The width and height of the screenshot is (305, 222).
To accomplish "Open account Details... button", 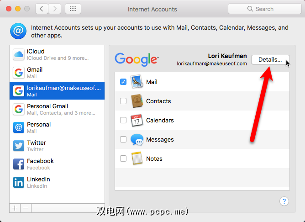I will pos(270,59).
